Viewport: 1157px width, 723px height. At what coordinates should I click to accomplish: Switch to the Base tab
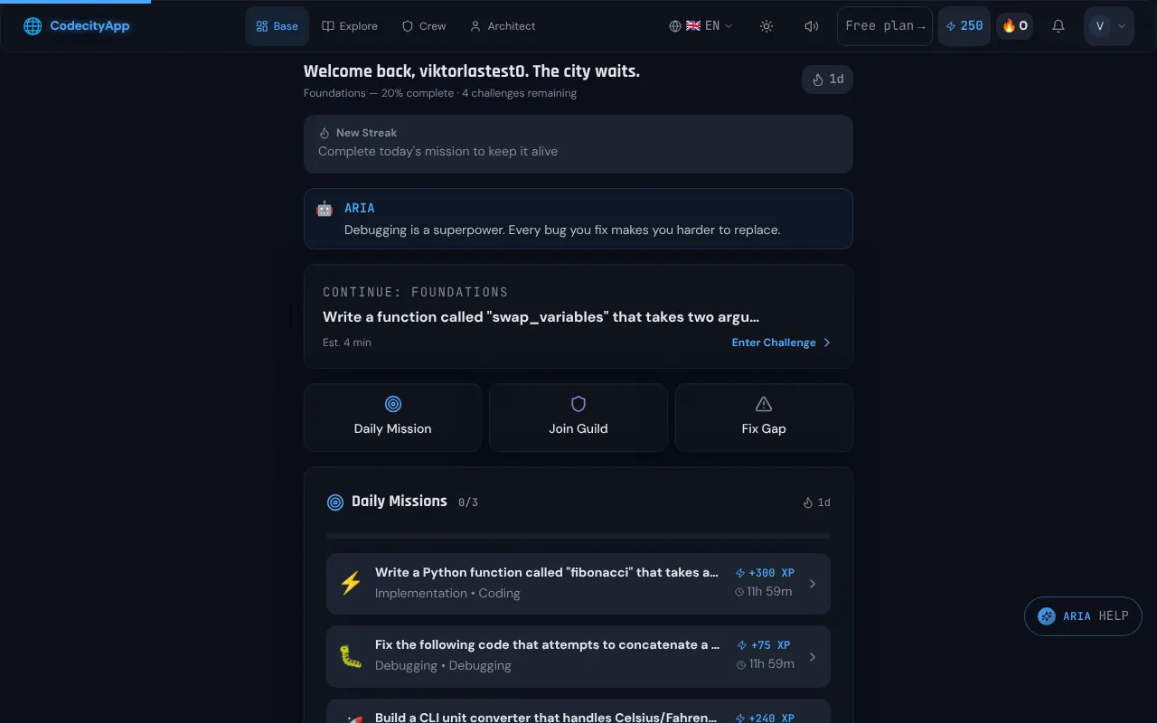277,26
